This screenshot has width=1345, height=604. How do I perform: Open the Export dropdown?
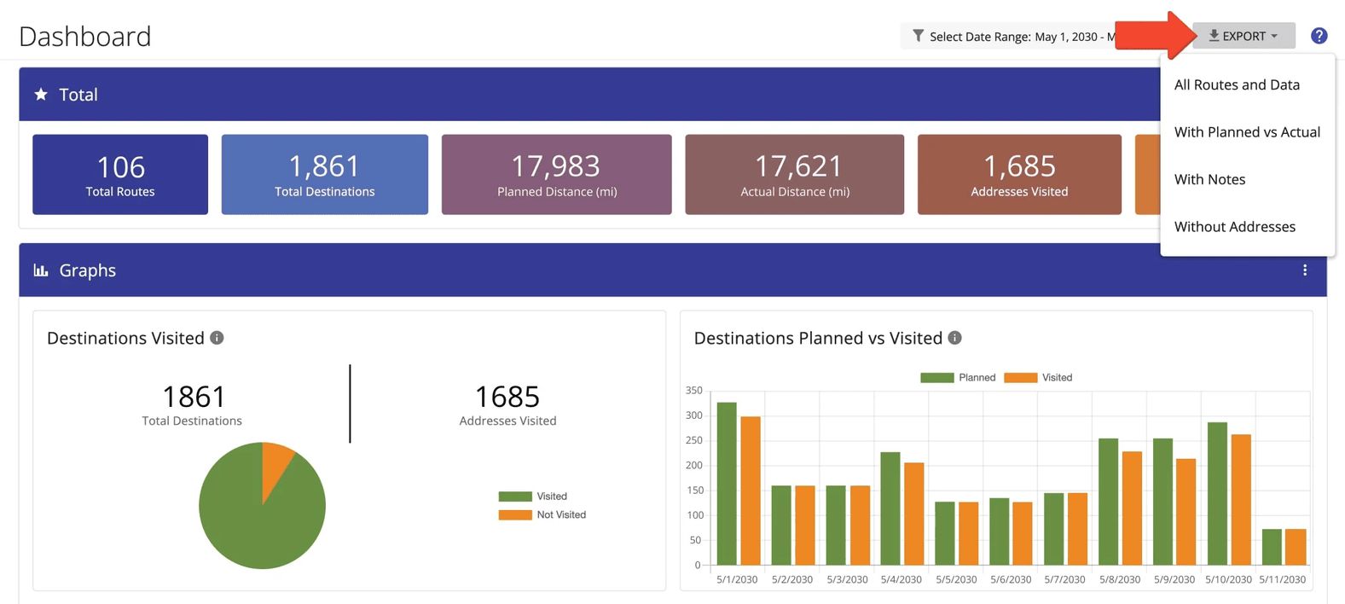tap(1244, 36)
